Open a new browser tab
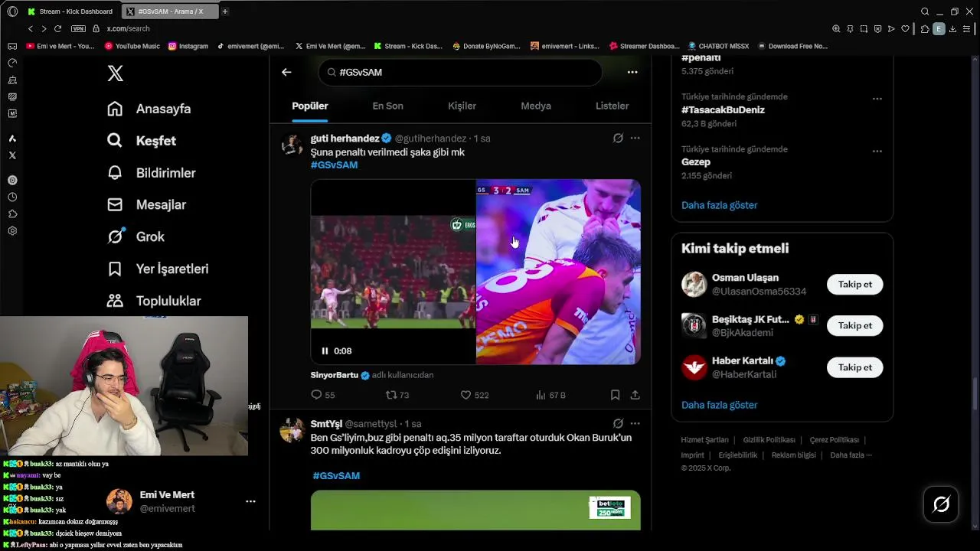 [224, 11]
